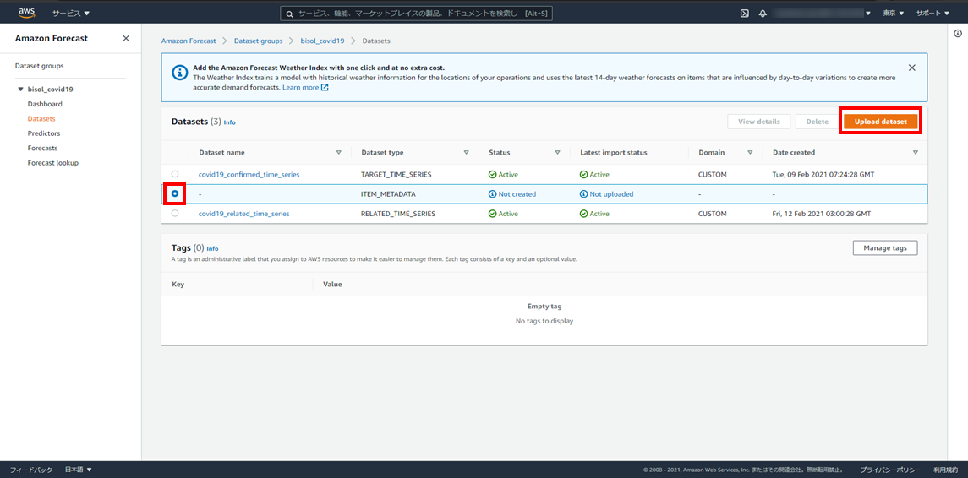Sort by Date created column arrow
Viewport: 968px width, 478px height.
916,153
